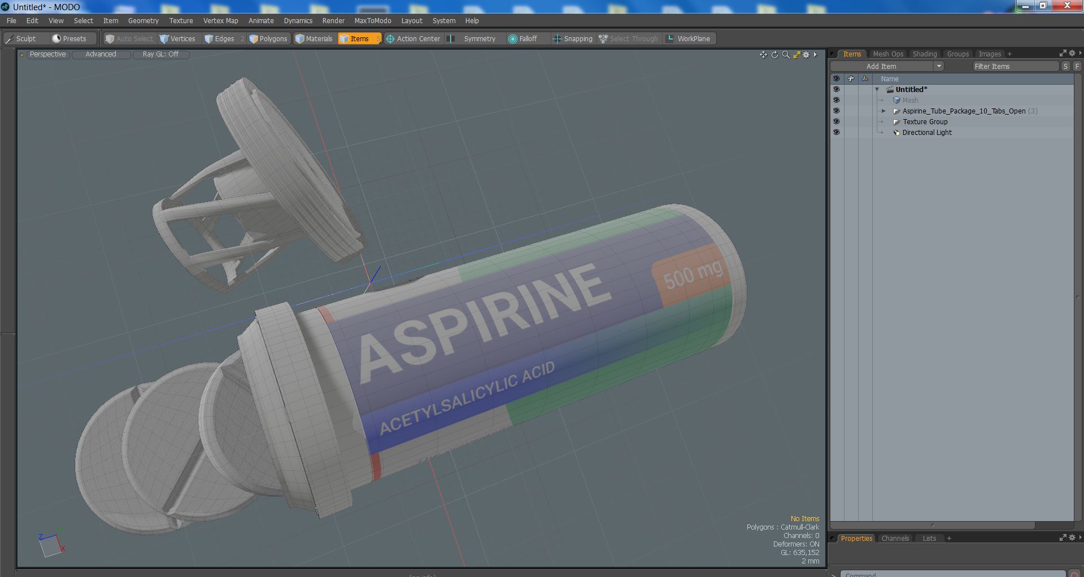Toggle Snapping on
Image resolution: width=1084 pixels, height=577 pixels.
click(573, 38)
